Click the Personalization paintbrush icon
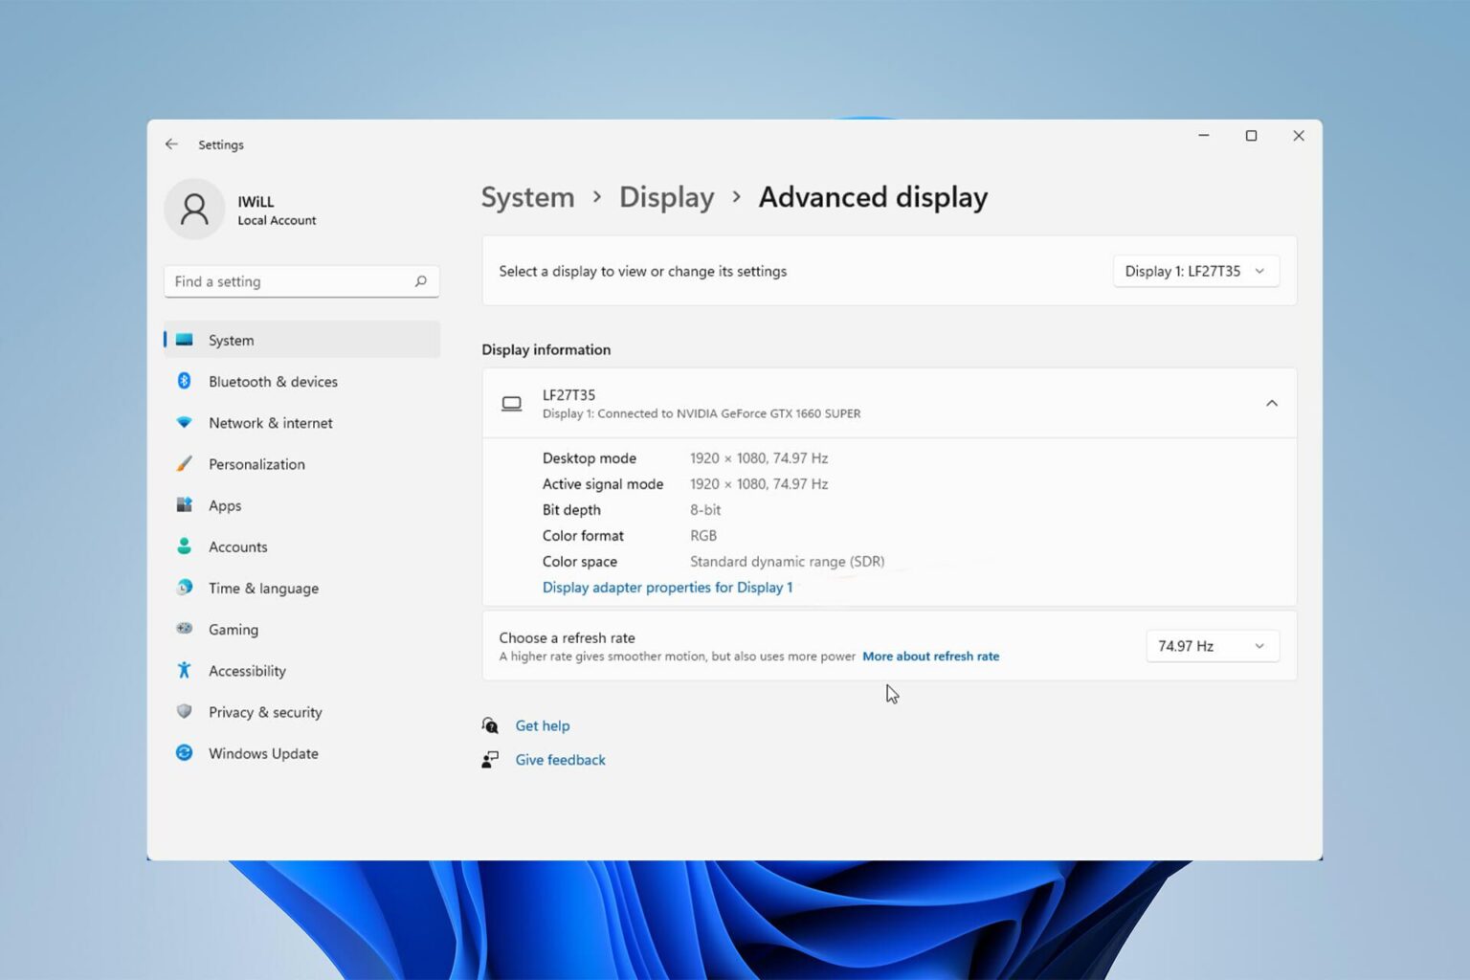Screen dimensions: 1470x980 pyautogui.click(x=185, y=463)
